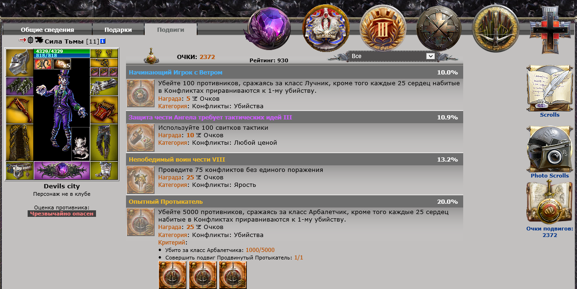Expand the Начинающий Игрок с Ветром achievement
577x289 pixels.
click(x=295, y=73)
